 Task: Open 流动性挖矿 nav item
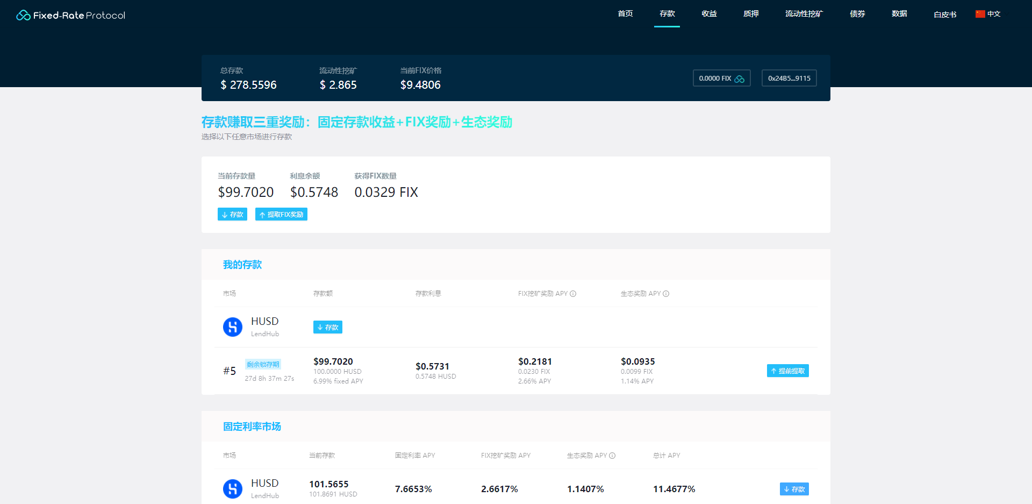(x=804, y=14)
